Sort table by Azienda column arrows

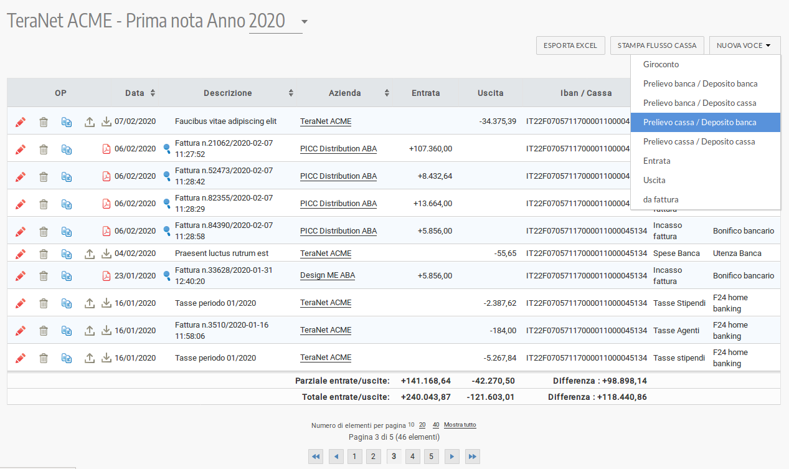click(x=387, y=93)
